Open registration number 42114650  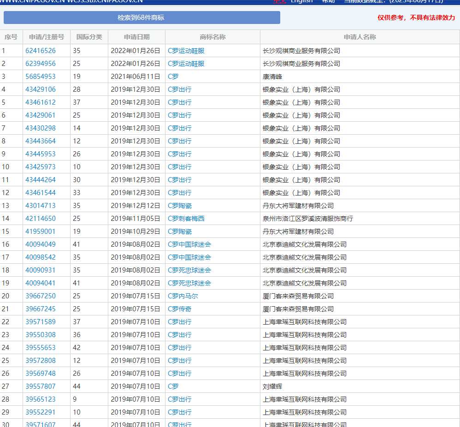(x=41, y=219)
